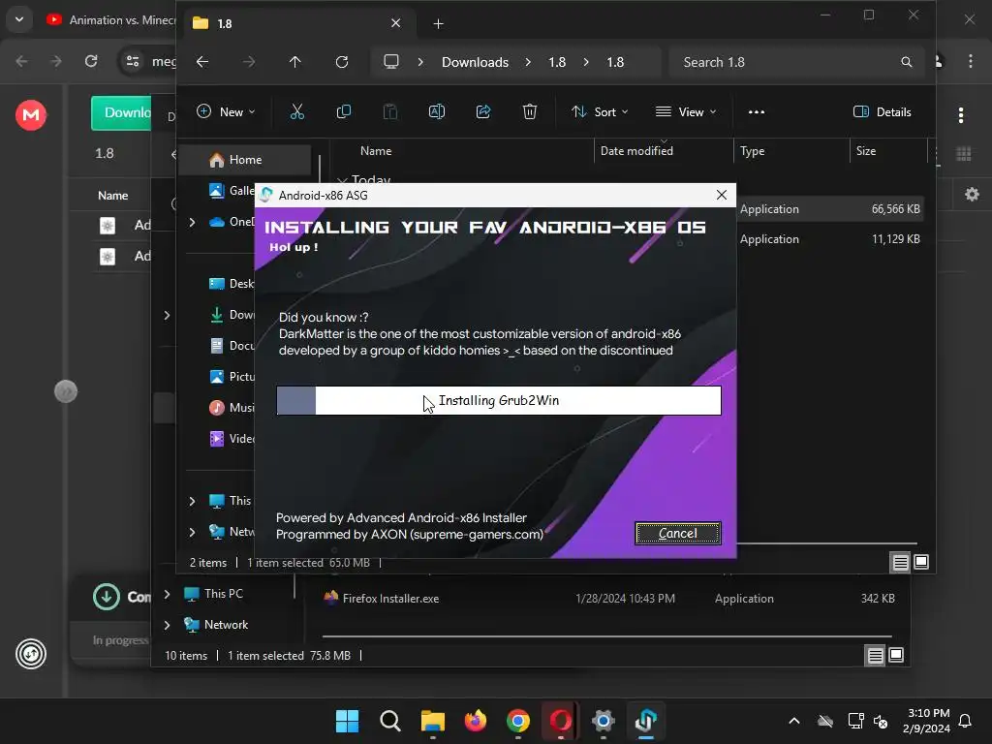Expand the chevron after Downloads breadcrumb
The width and height of the screenshot is (992, 744).
point(528,62)
